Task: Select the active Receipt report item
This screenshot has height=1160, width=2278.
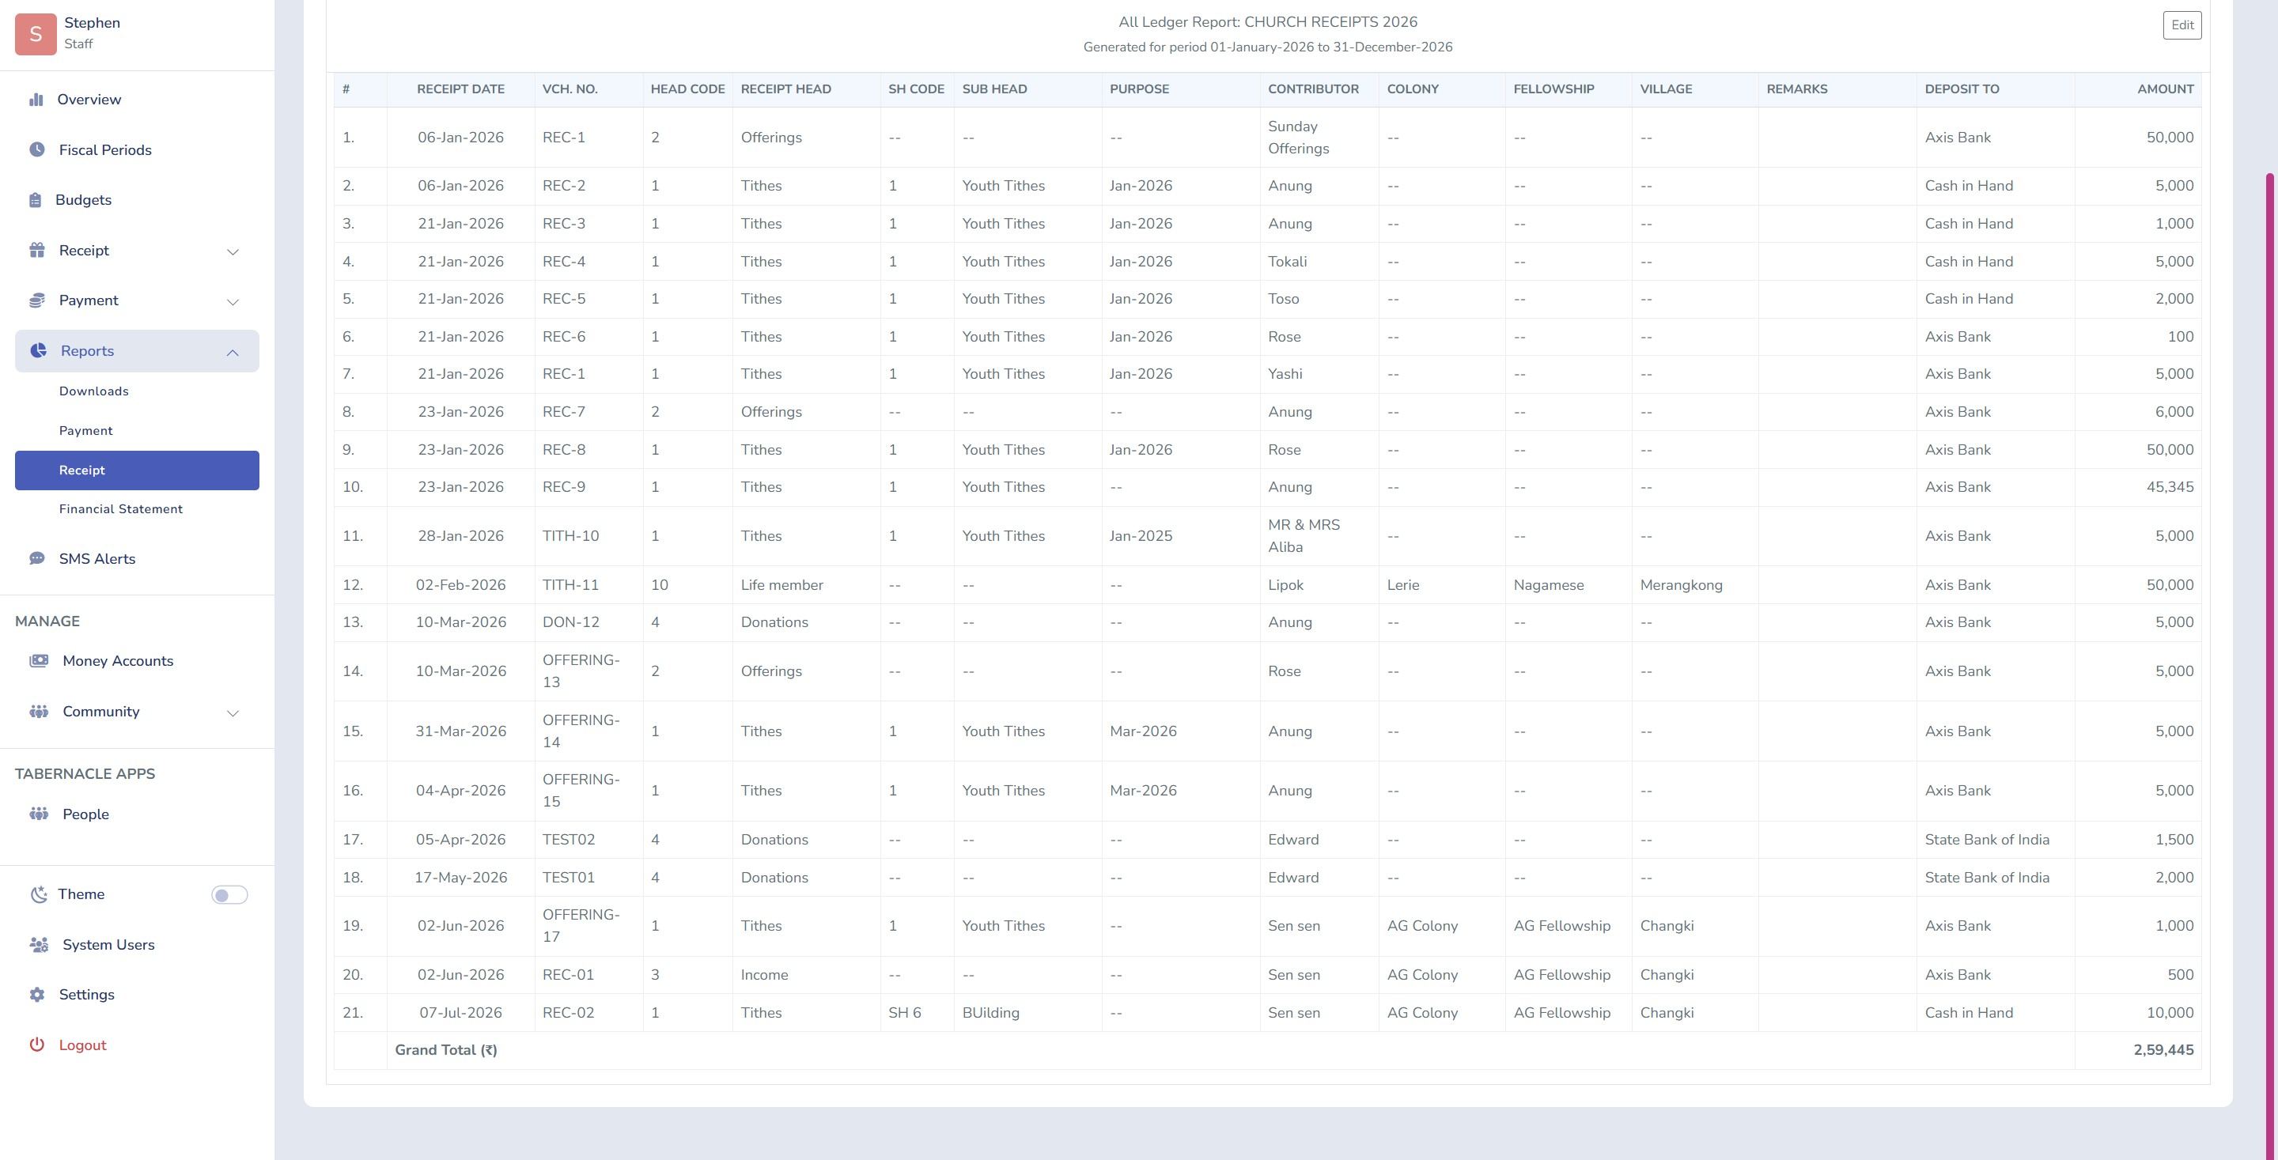Action: click(137, 470)
